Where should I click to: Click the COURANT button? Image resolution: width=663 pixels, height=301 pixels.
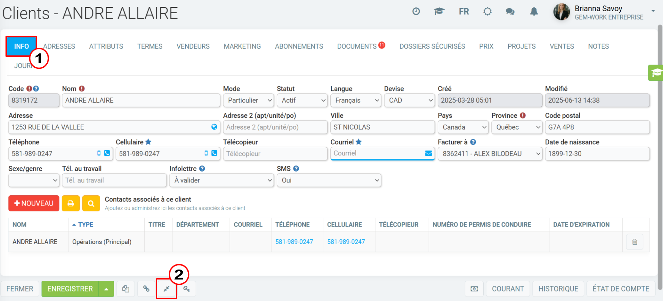508,289
